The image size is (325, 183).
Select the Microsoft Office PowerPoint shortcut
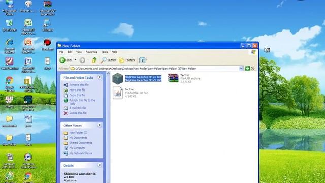(x=28, y=46)
